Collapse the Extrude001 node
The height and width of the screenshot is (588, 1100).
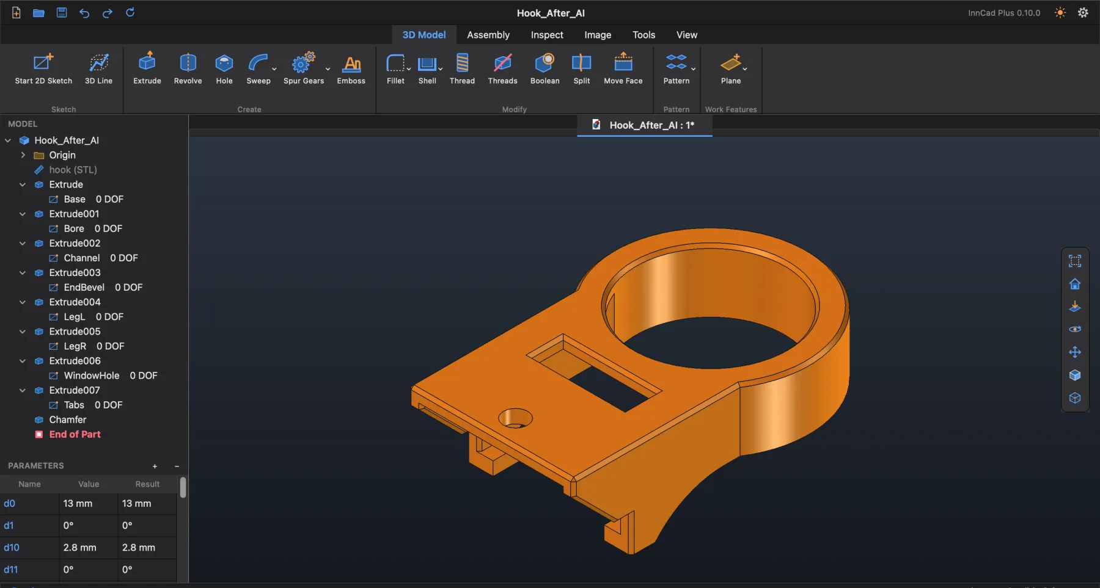tap(23, 214)
